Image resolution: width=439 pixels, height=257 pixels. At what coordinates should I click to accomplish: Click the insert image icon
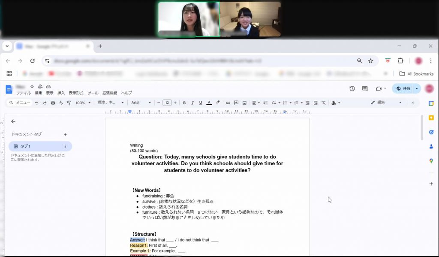pos(244,103)
